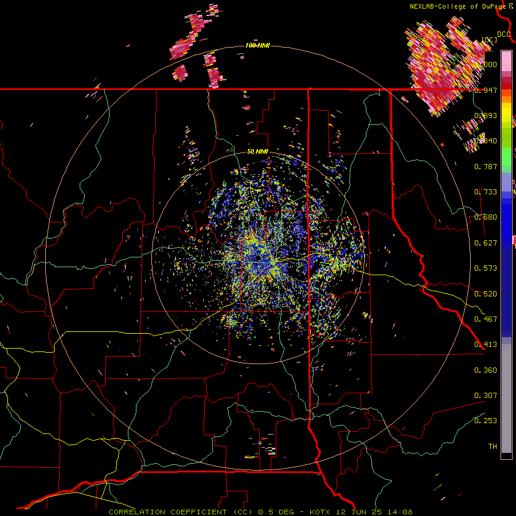516x516 pixels.
Task: Click the 0.680 scale value
Action: point(486,217)
